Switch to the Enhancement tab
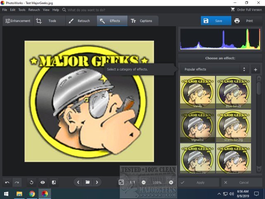This screenshot has height=199, width=265. pyautogui.click(x=18, y=21)
